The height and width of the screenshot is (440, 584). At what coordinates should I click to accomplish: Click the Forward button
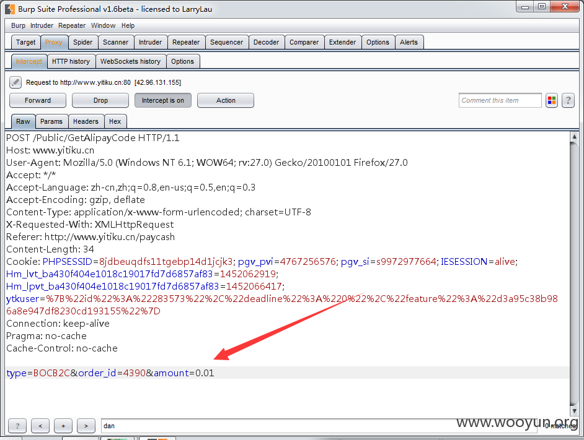click(38, 100)
